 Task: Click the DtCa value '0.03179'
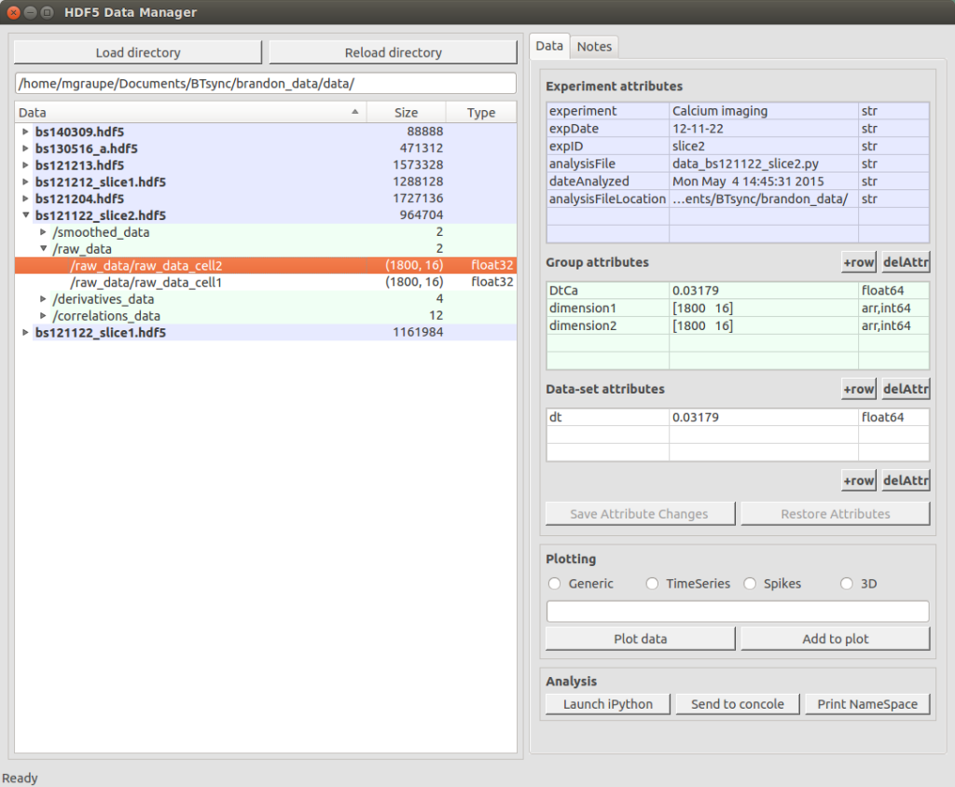point(764,291)
